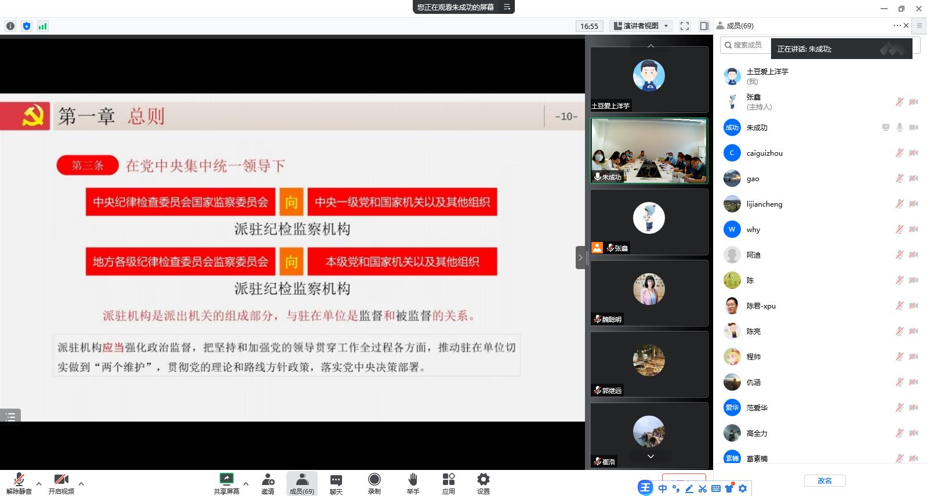Toggle the 成员(69) members panel
Viewport: 927px width, 496px height.
tap(301, 483)
